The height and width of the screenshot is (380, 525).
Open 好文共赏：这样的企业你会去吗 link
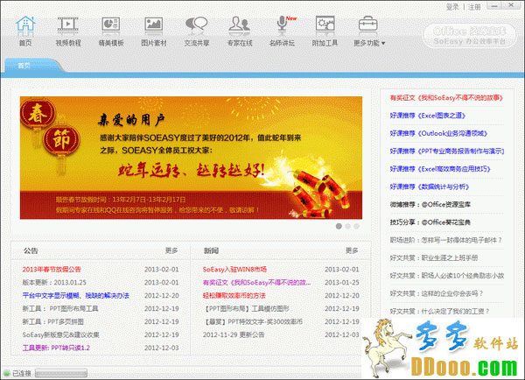pyautogui.click(x=437, y=292)
